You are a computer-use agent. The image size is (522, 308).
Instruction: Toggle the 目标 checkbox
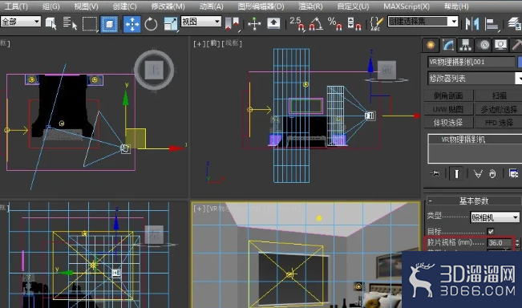click(x=491, y=231)
